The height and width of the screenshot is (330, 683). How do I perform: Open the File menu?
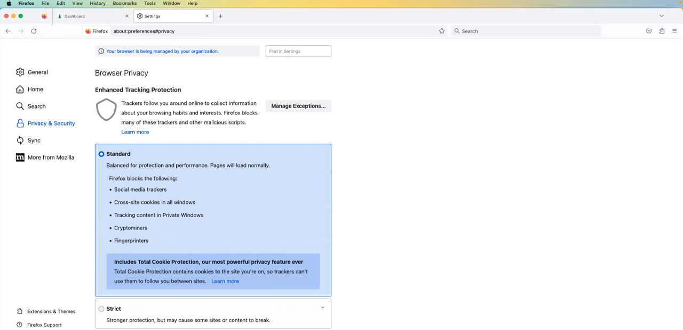pos(45,3)
